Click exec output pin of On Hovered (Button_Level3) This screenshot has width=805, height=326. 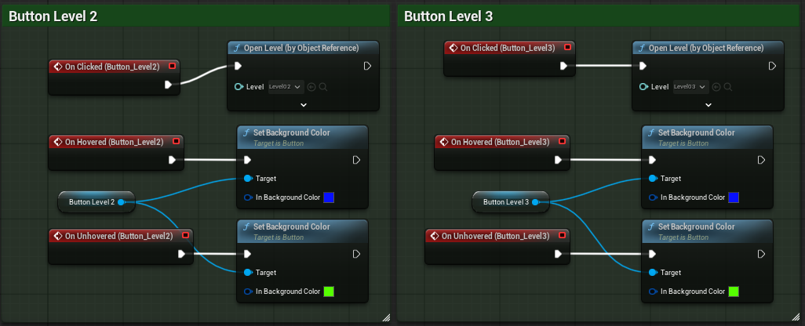click(559, 160)
